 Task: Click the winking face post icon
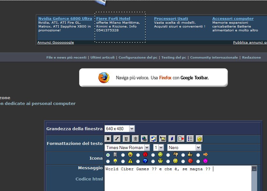click(160, 155)
